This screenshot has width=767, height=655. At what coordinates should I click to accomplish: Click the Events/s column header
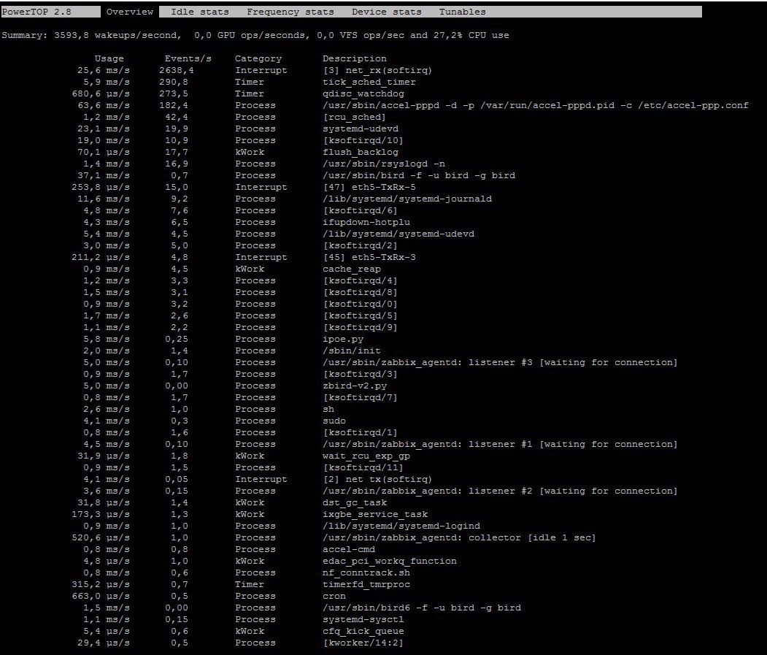[188, 58]
